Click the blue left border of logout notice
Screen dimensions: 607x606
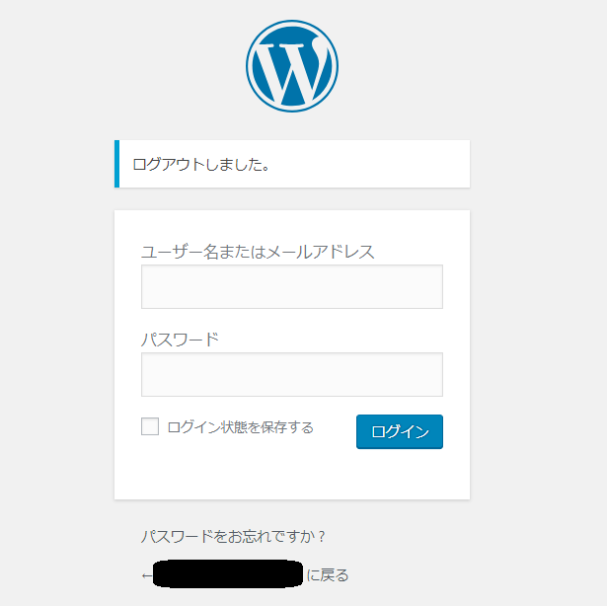(116, 164)
